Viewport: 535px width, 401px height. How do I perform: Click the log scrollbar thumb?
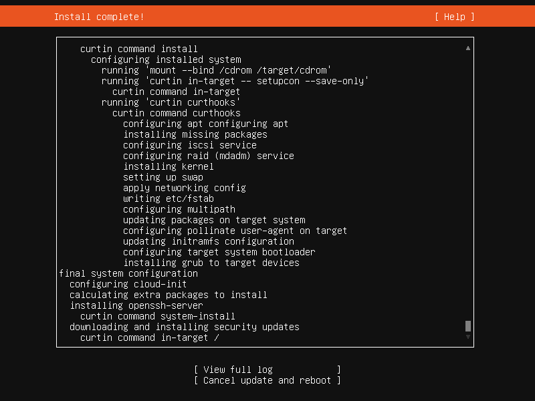(x=467, y=326)
